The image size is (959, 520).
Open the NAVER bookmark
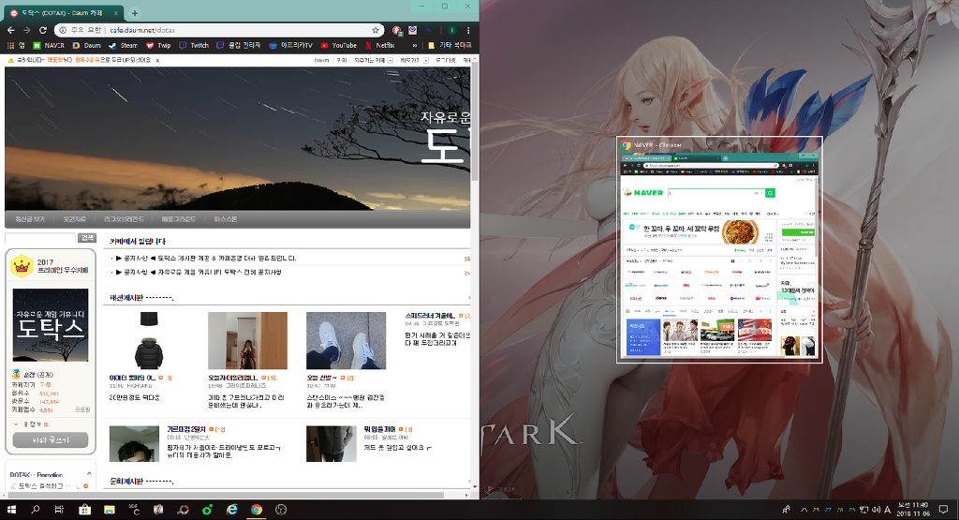[x=49, y=45]
